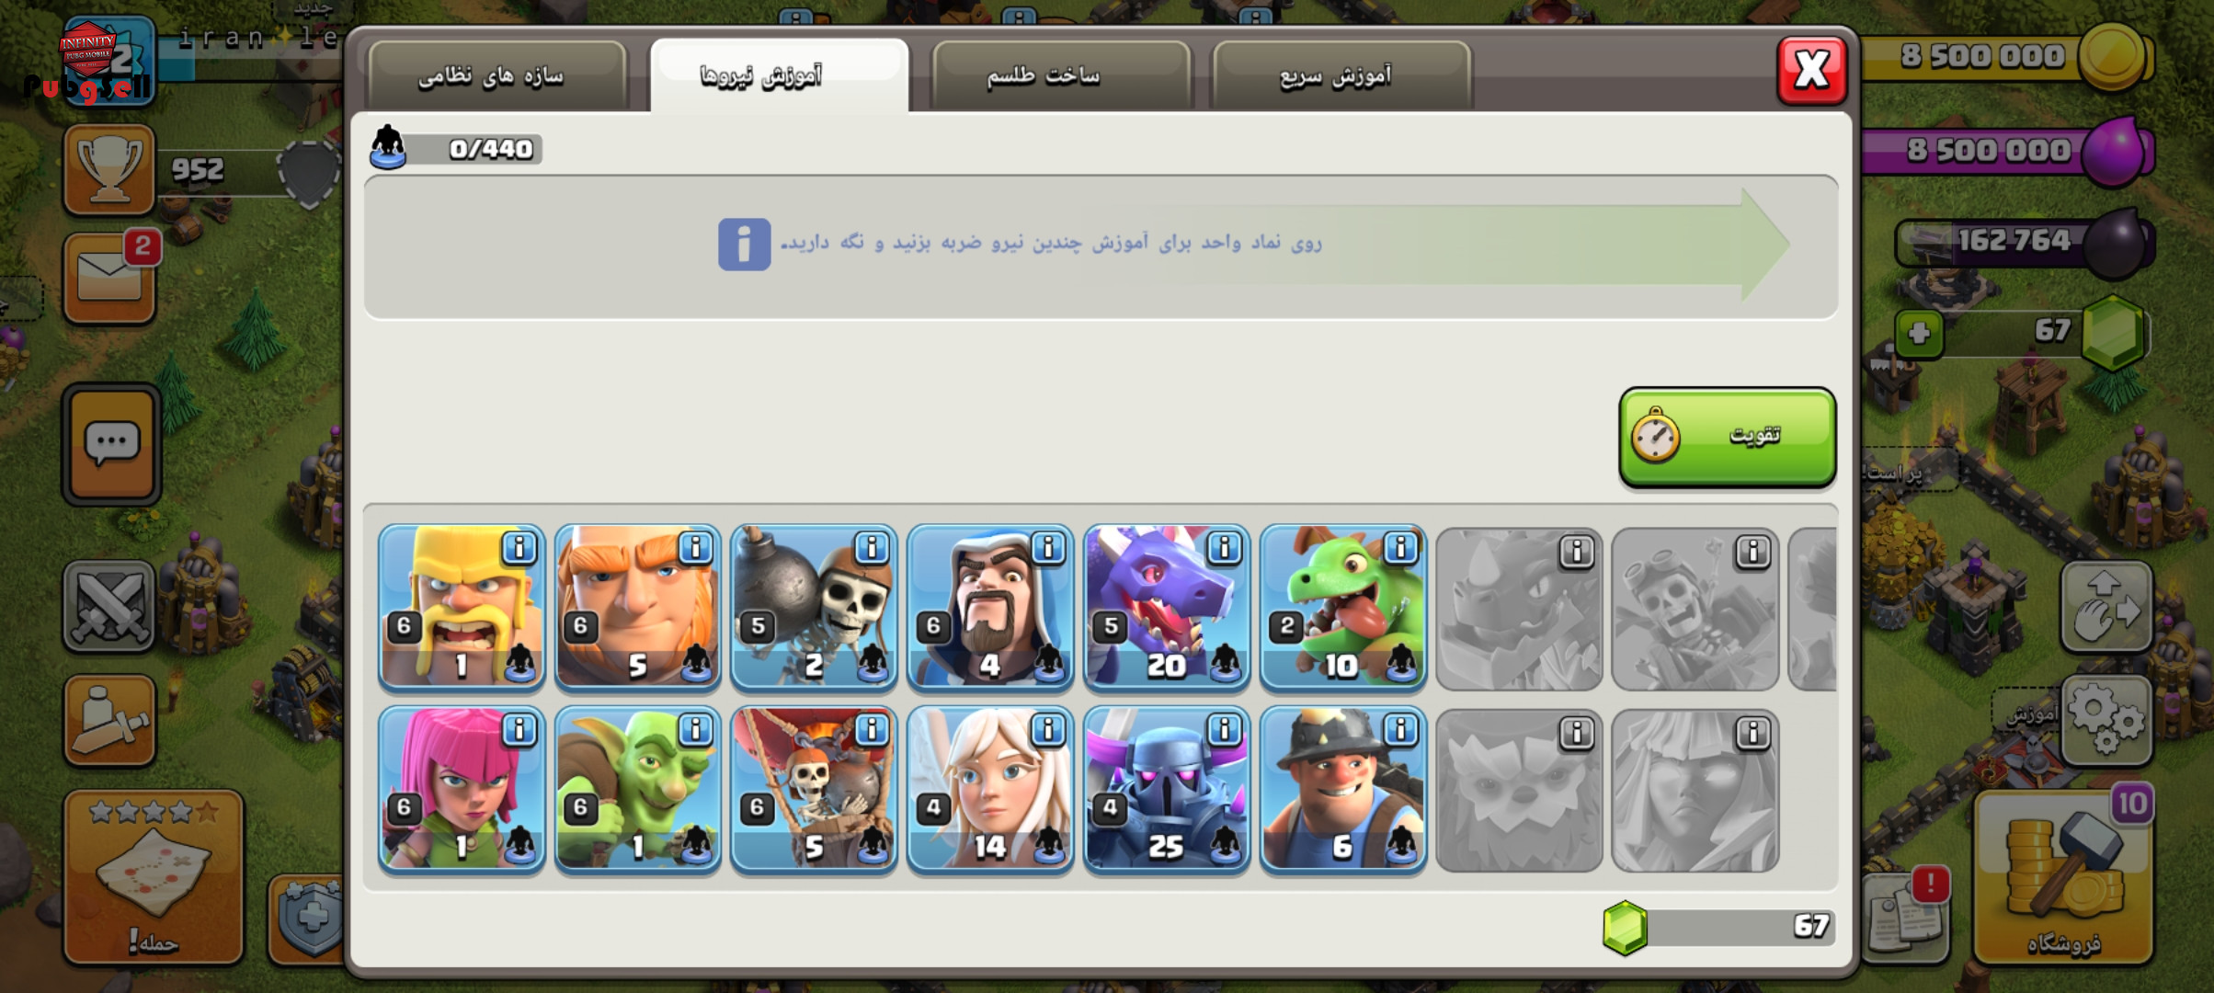Train a Barbarian troop
Image resolution: width=2214 pixels, height=993 pixels.
(x=462, y=607)
